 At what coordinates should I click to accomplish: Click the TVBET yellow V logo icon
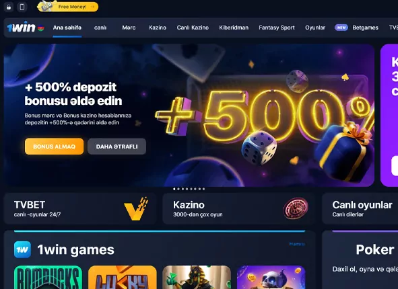tap(136, 208)
